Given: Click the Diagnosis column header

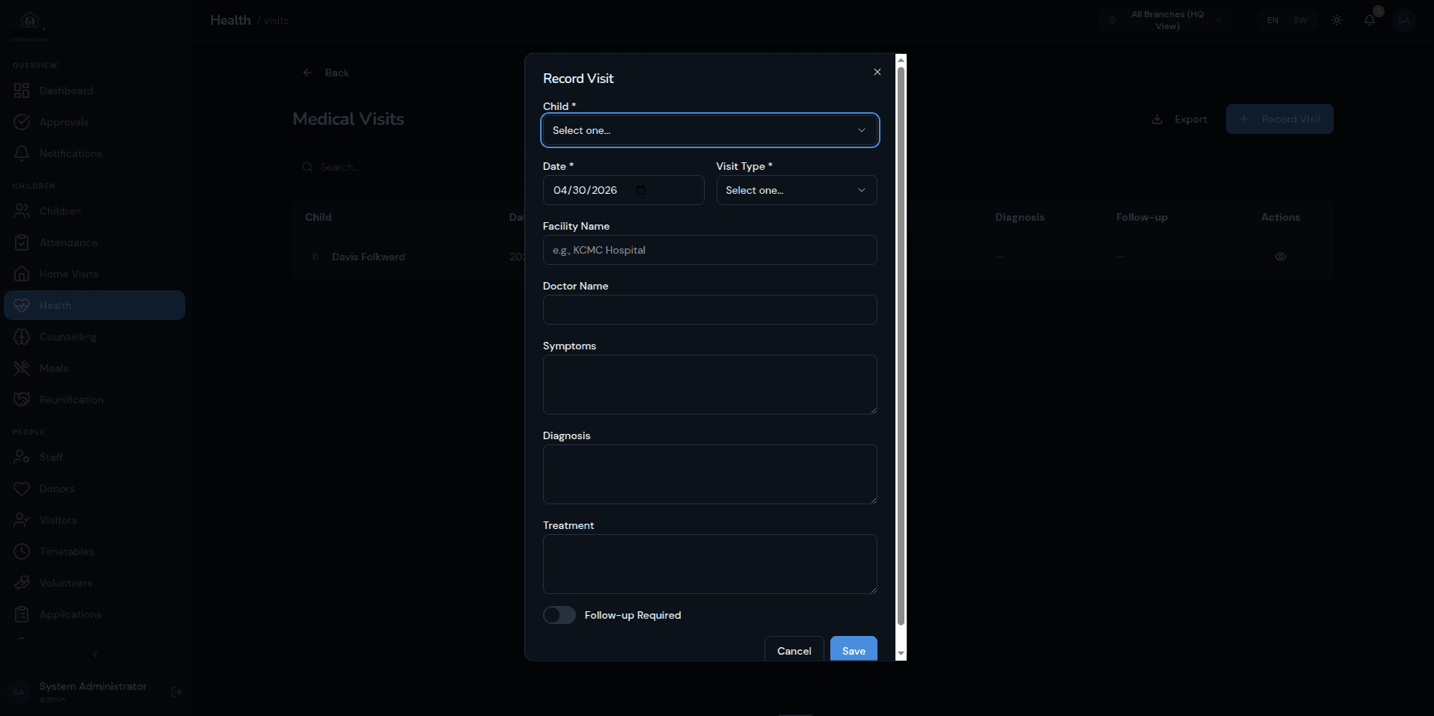Looking at the screenshot, I should click(1020, 217).
